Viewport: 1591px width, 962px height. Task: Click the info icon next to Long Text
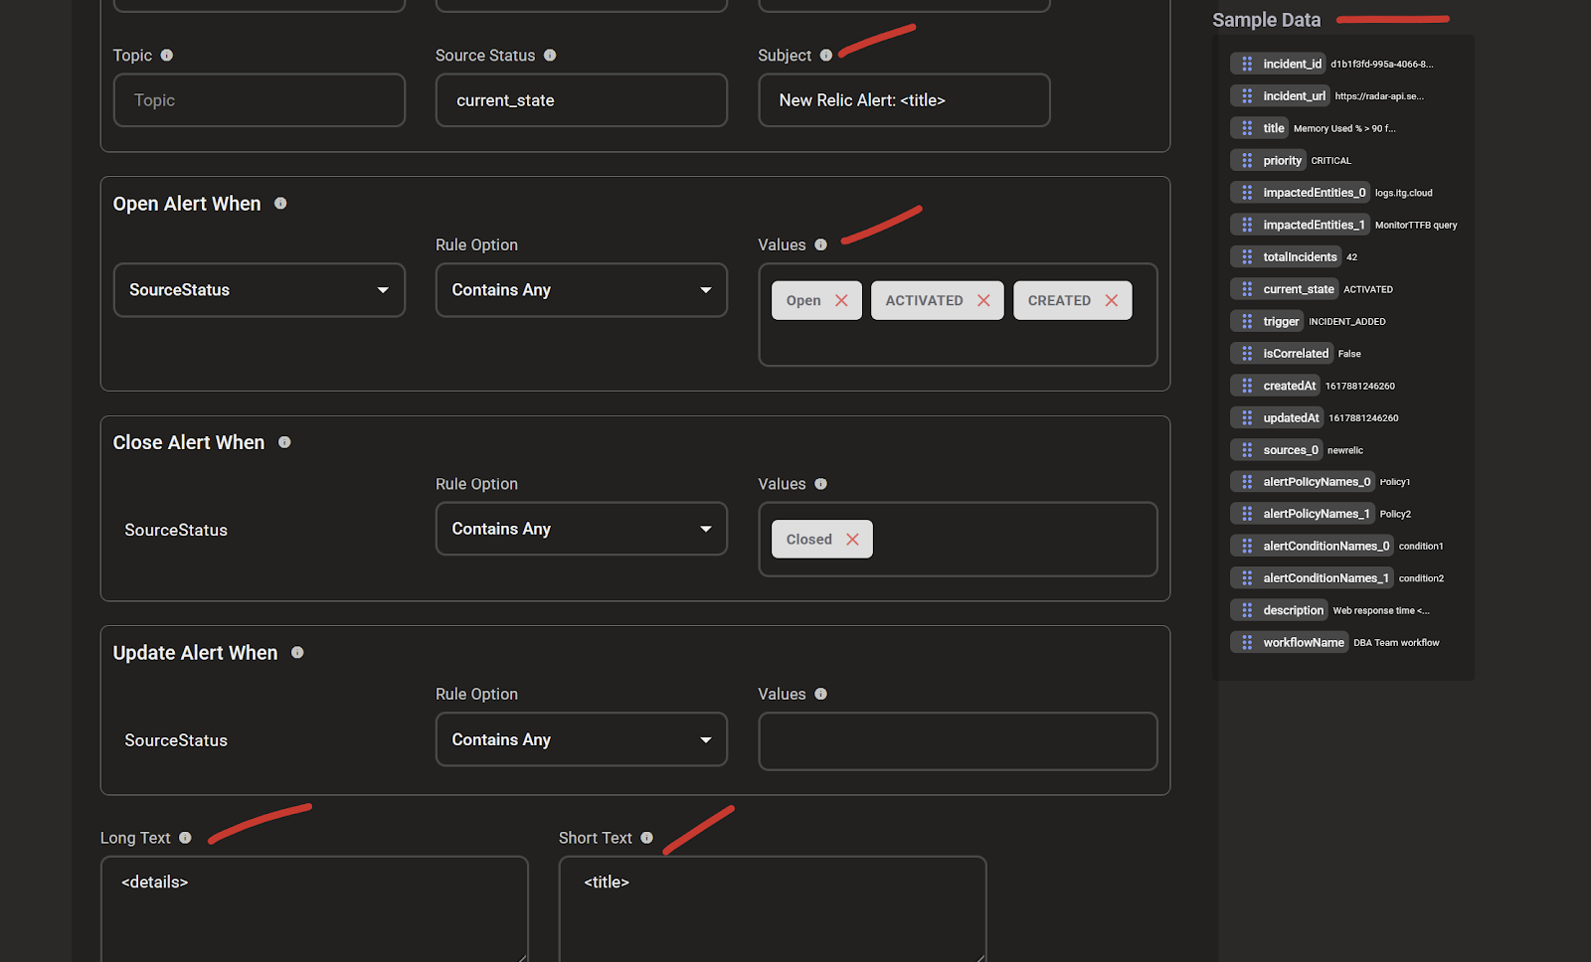pyautogui.click(x=185, y=838)
